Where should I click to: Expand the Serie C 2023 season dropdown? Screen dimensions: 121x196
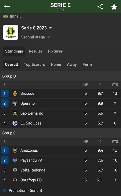pyautogui.click(x=36, y=28)
